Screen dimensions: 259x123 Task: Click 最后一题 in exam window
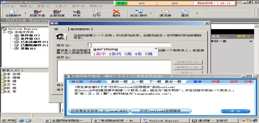[x=173, y=82]
